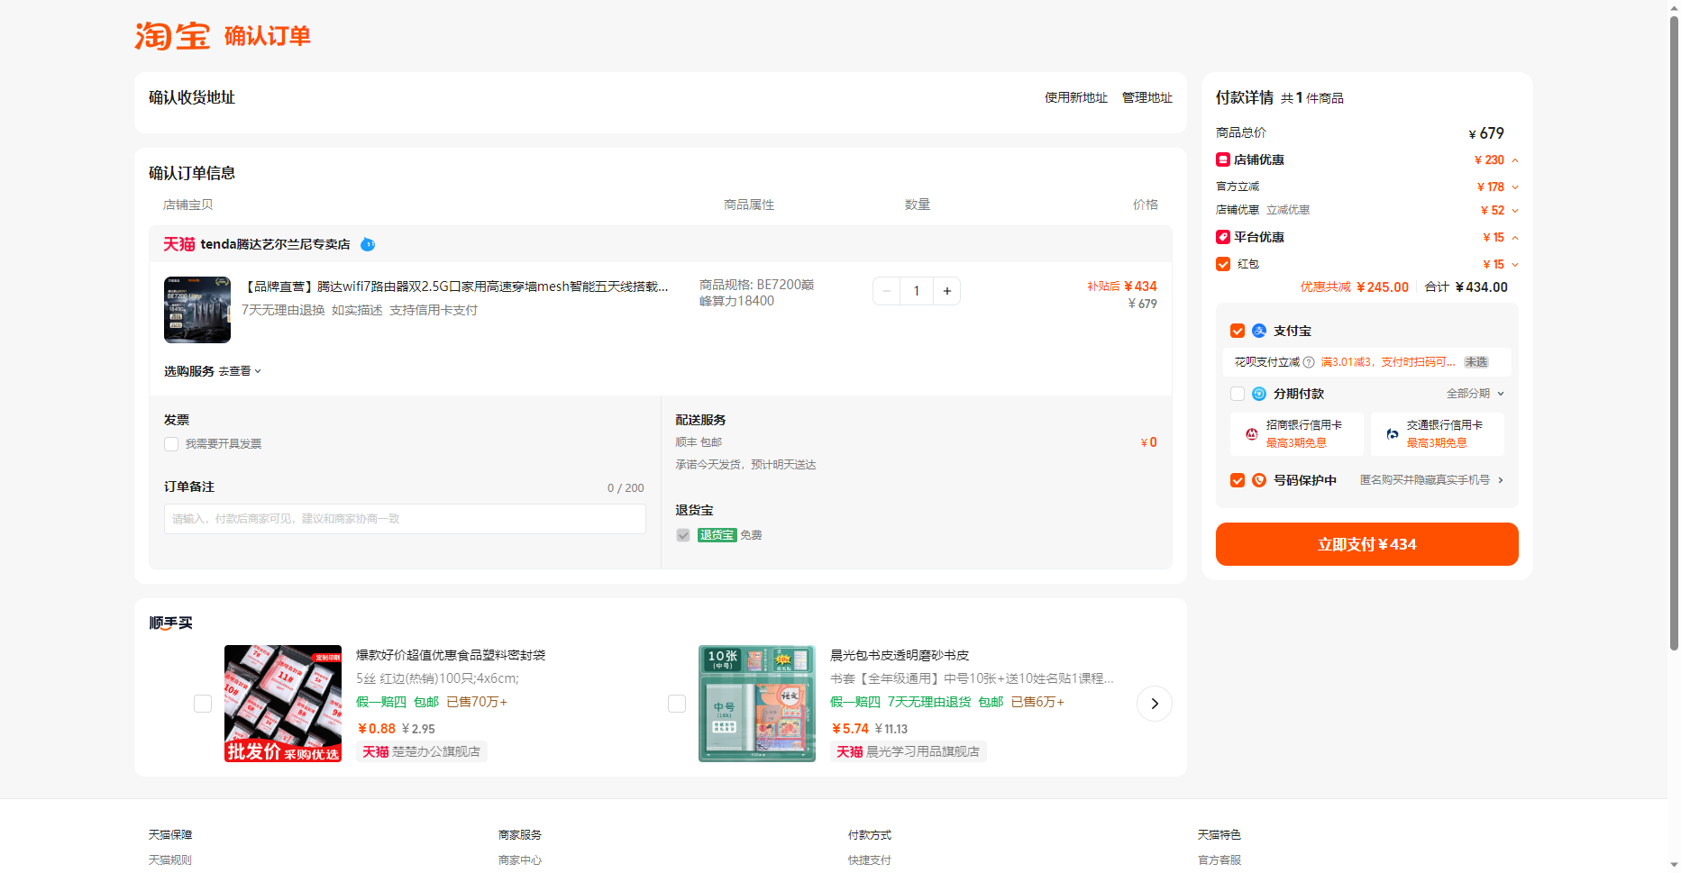This screenshot has height=873, width=1681.
Task: Click the 号码保护中 shield icon
Action: tap(1259, 480)
